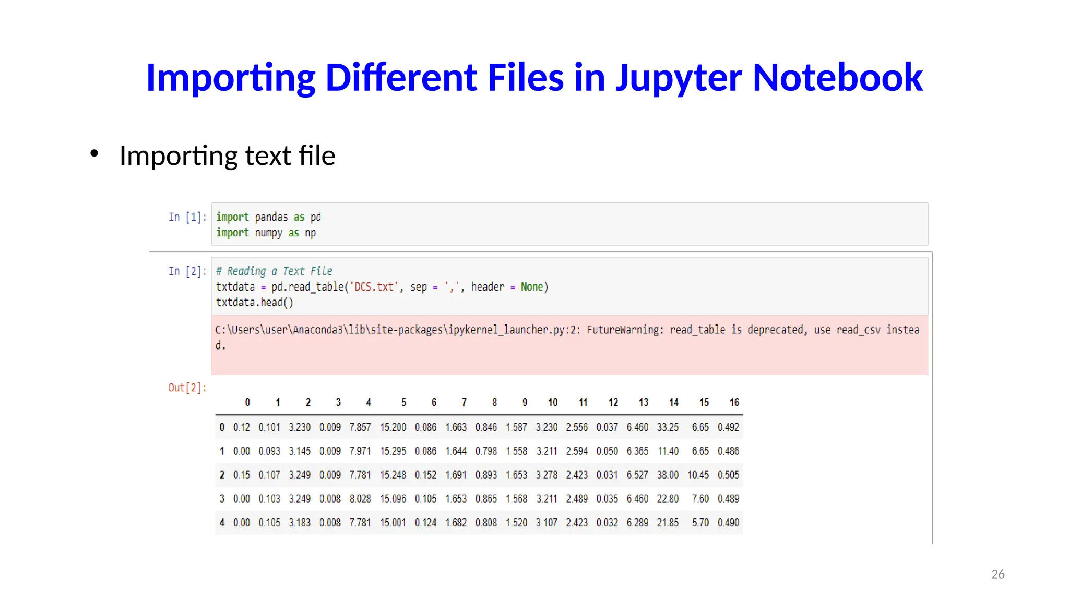The height and width of the screenshot is (601, 1069).
Task: Click the 'import numpy as np' code line
Action: 266,233
